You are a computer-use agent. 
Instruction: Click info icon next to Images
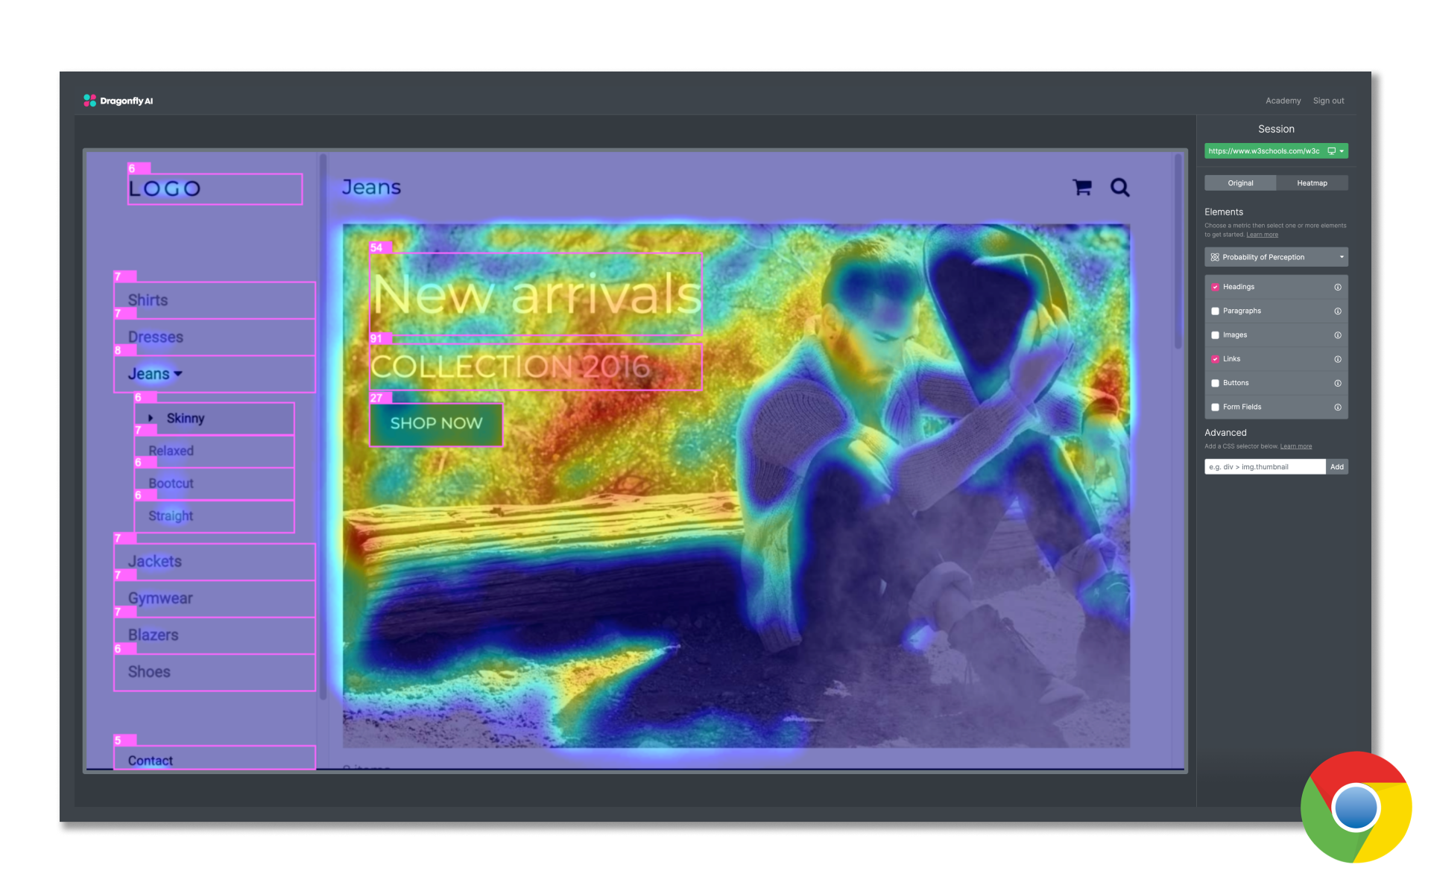coord(1338,335)
